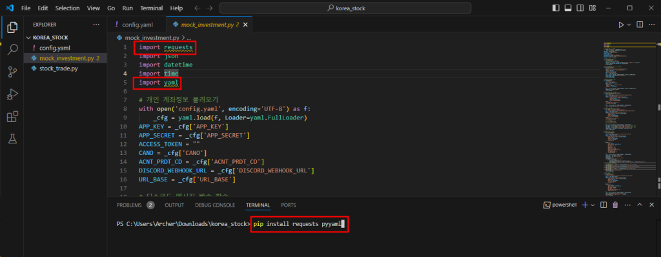The image size is (661, 257).
Task: Run the Python file with play icon
Action: click(x=621, y=25)
